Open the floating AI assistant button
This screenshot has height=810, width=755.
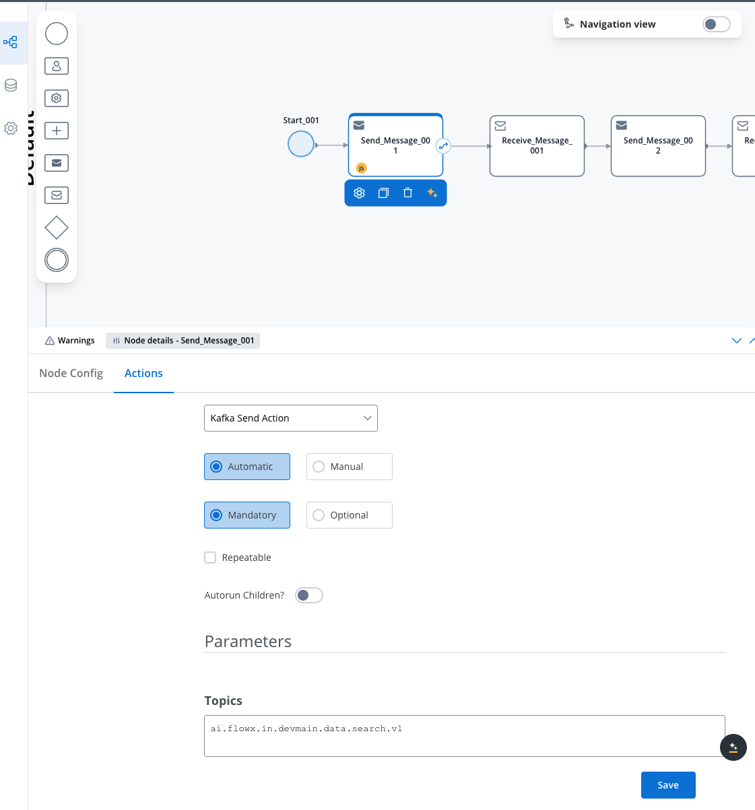click(x=733, y=747)
